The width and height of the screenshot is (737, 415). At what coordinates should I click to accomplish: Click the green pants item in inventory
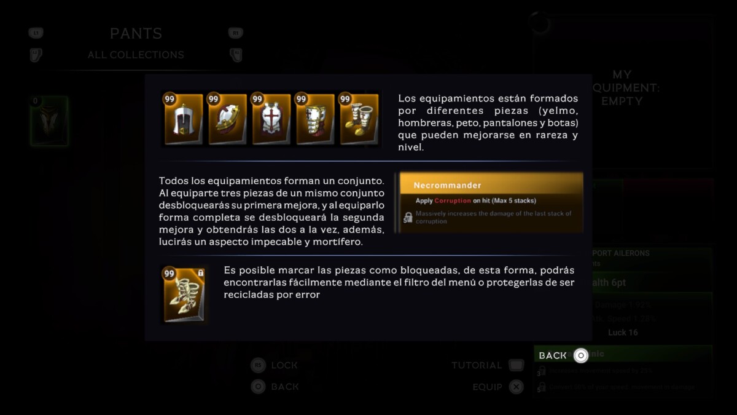(49, 121)
